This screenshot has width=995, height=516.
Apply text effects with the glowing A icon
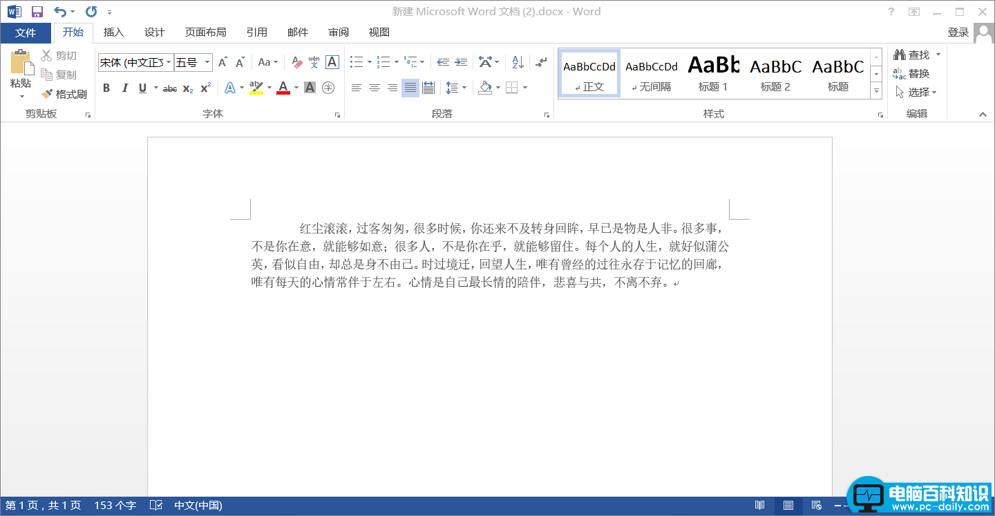[230, 88]
